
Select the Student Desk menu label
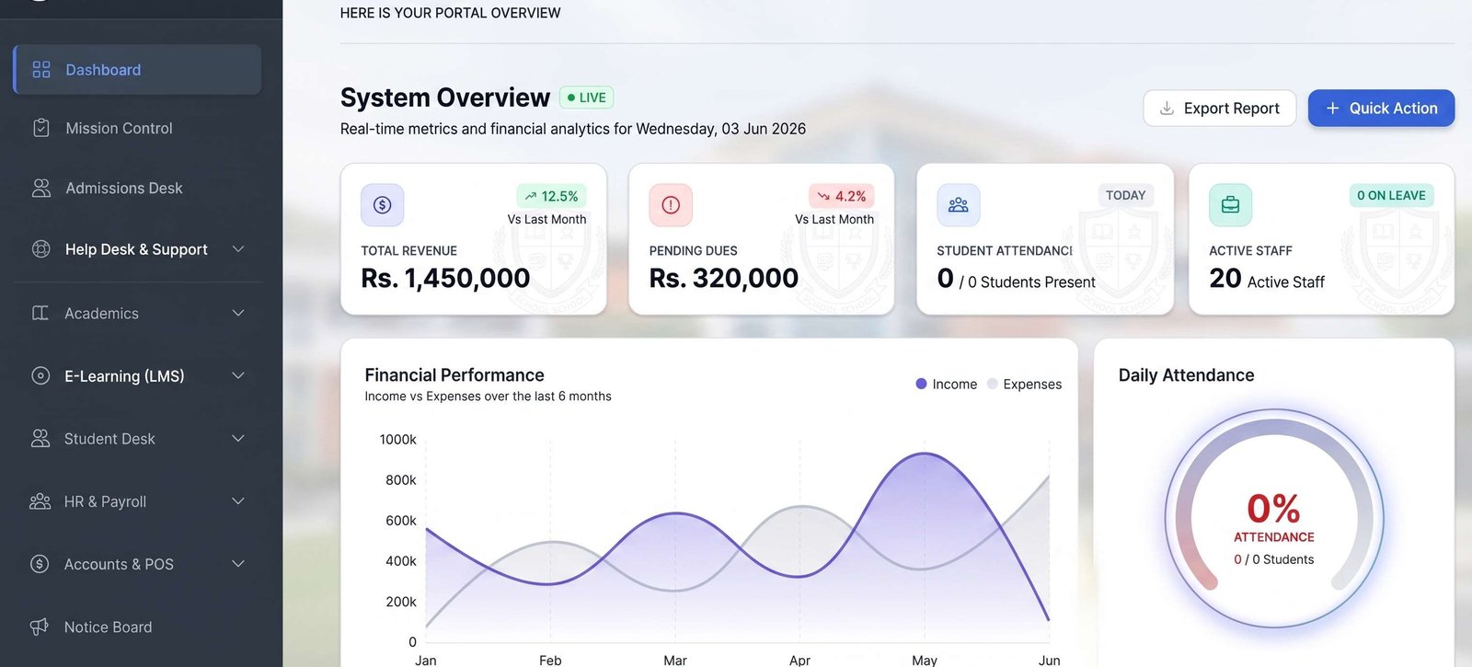pyautogui.click(x=109, y=439)
